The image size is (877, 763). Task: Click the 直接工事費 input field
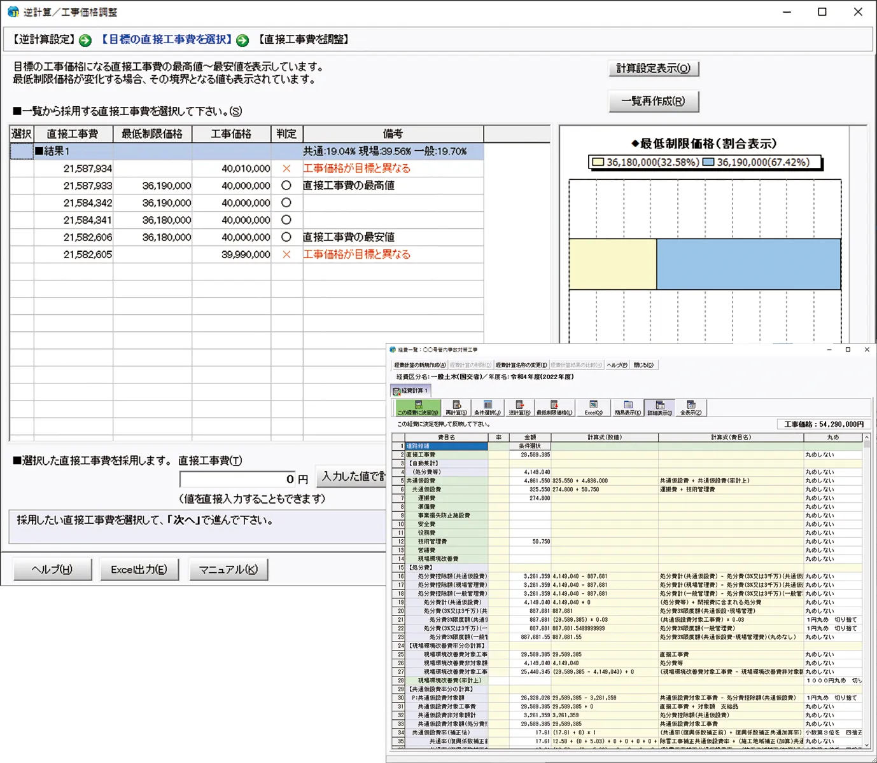pyautogui.click(x=246, y=479)
